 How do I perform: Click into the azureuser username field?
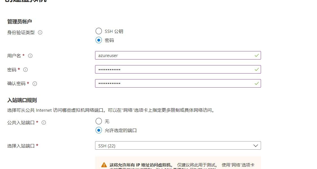point(174,55)
